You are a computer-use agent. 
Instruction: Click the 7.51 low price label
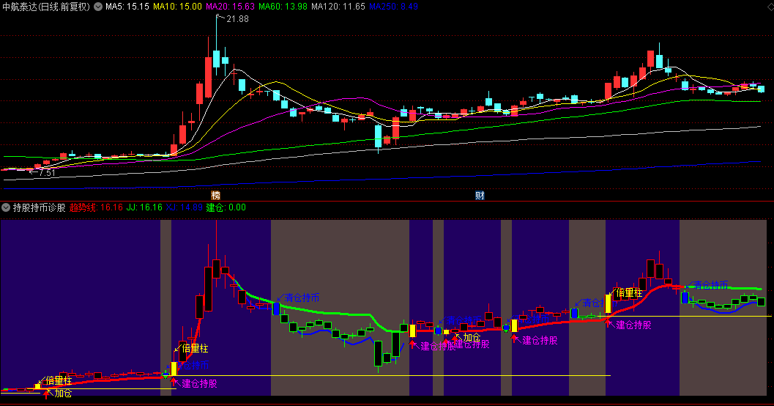[x=47, y=173]
